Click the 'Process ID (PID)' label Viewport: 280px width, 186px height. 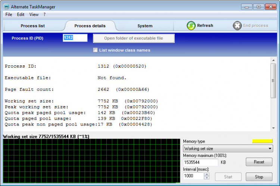(x=28, y=38)
